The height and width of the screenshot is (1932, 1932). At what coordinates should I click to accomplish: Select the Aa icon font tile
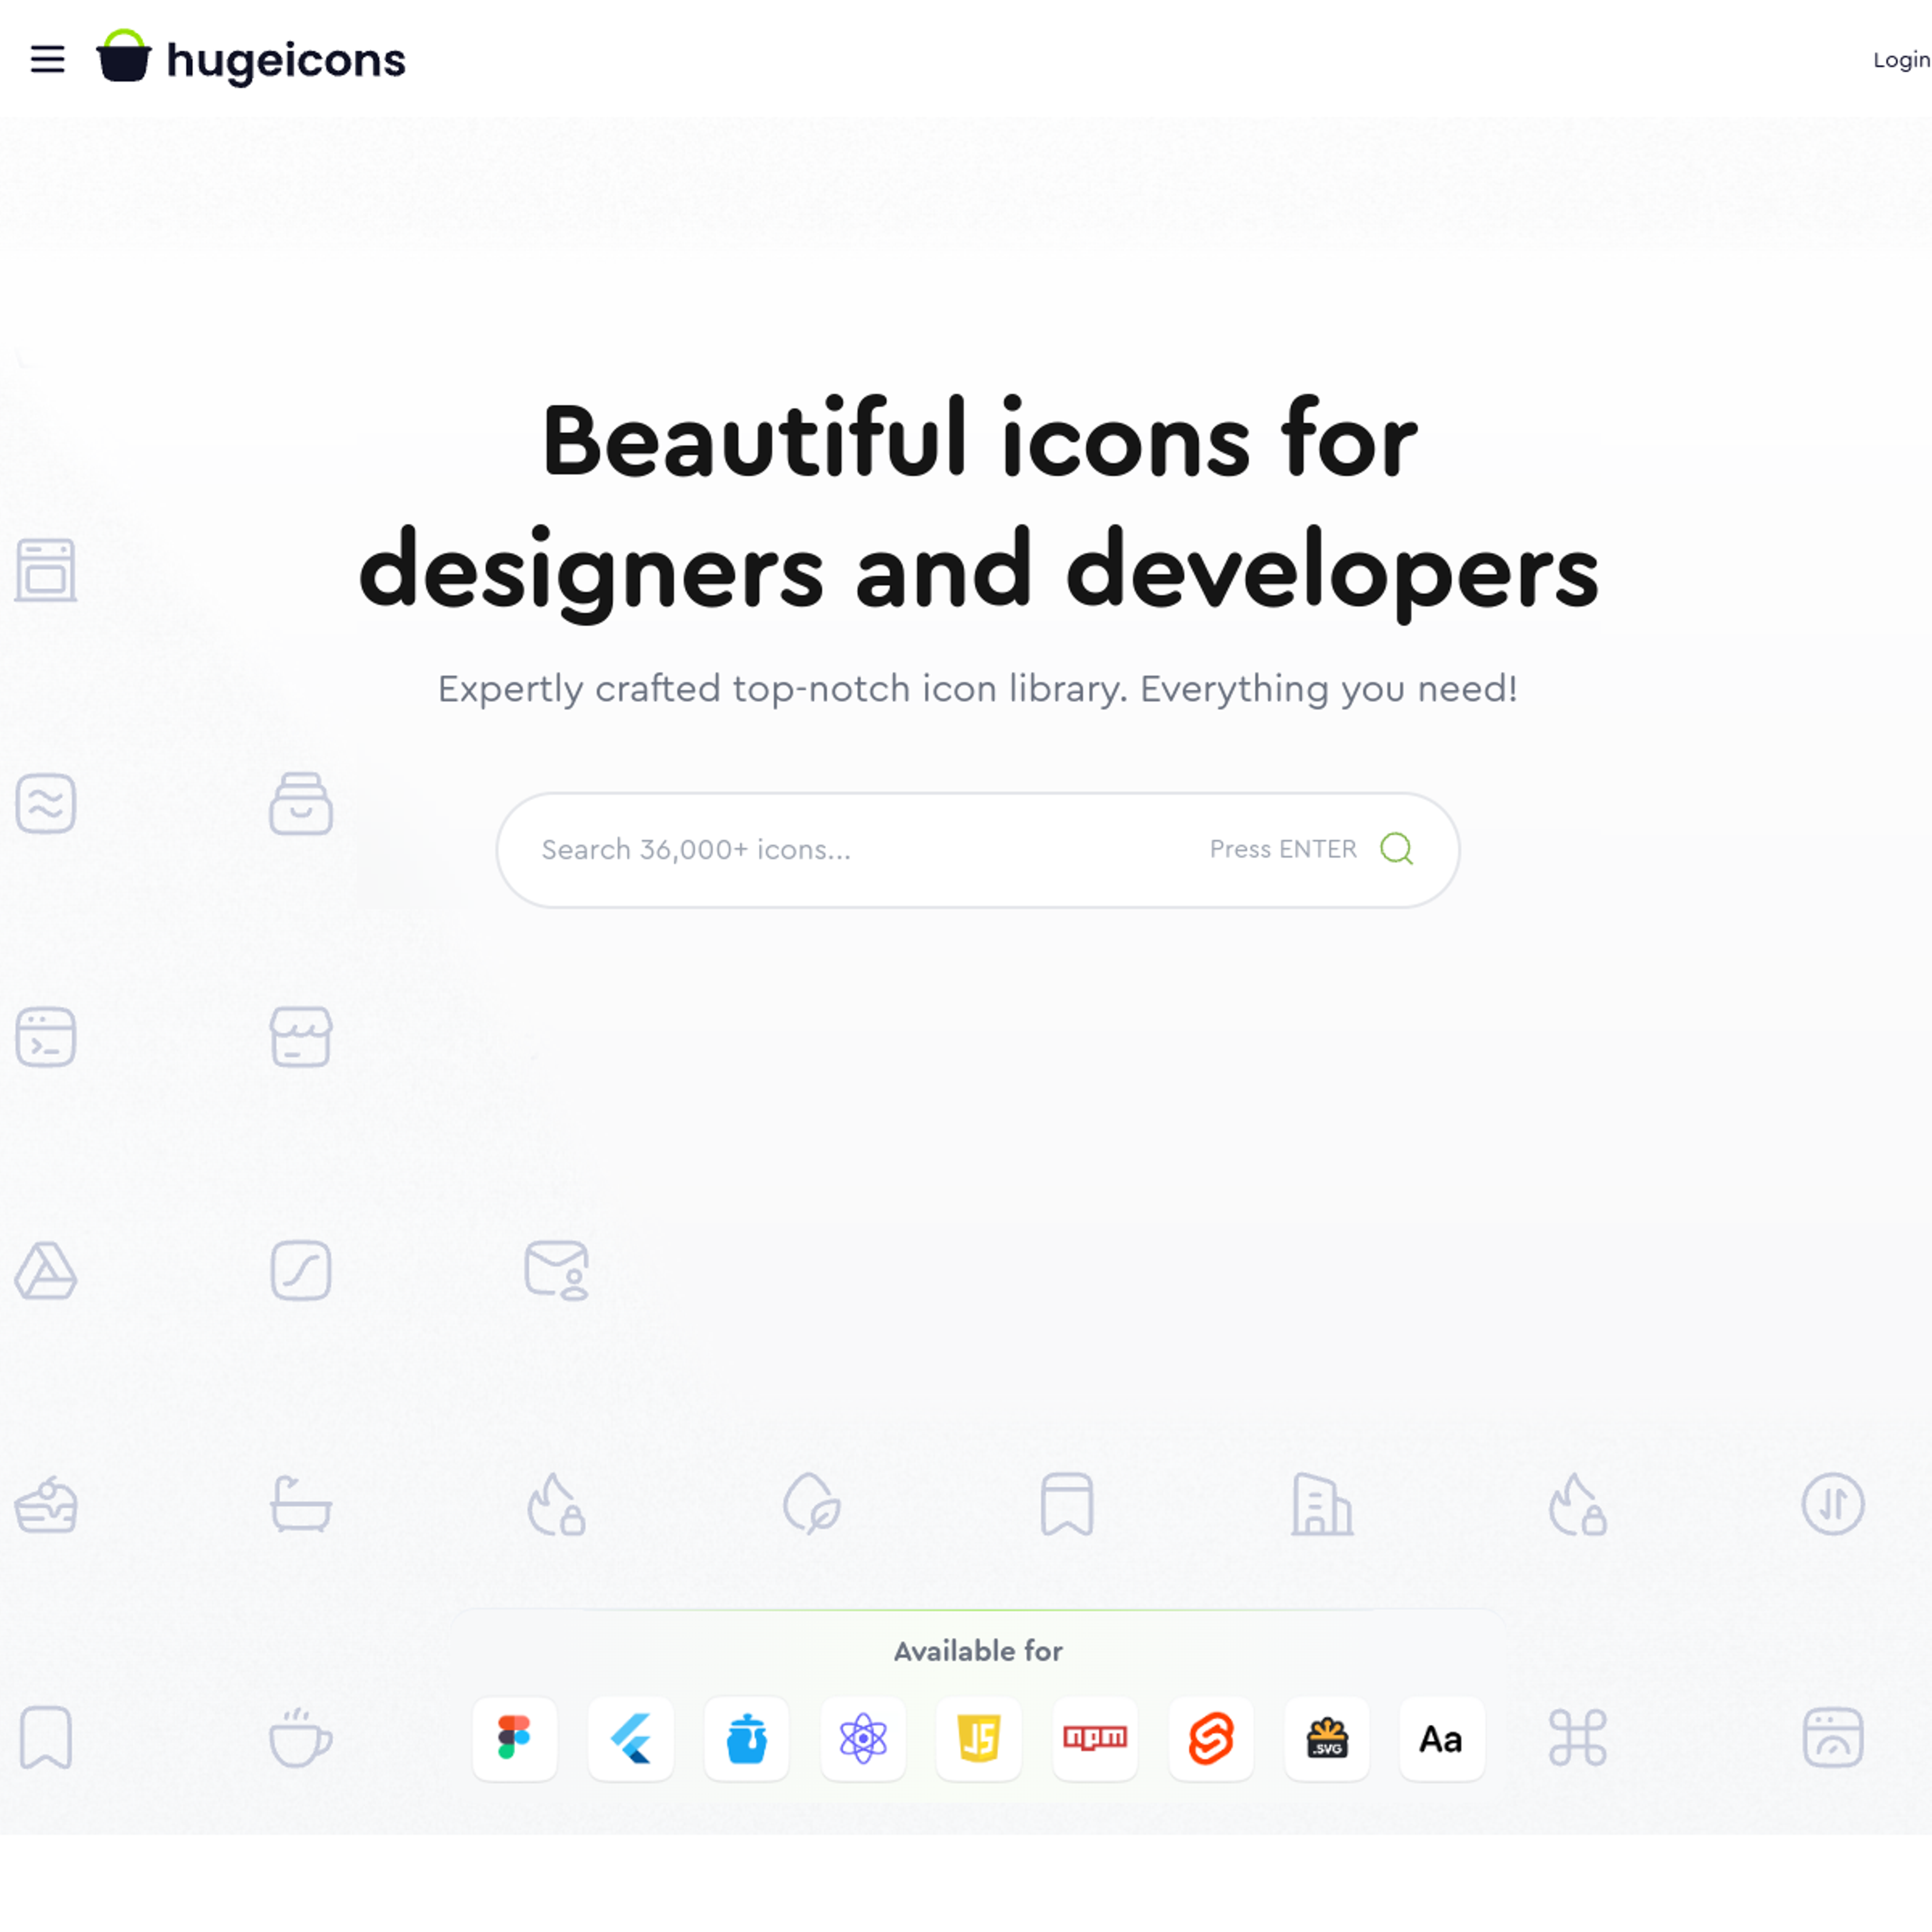(x=1441, y=1738)
